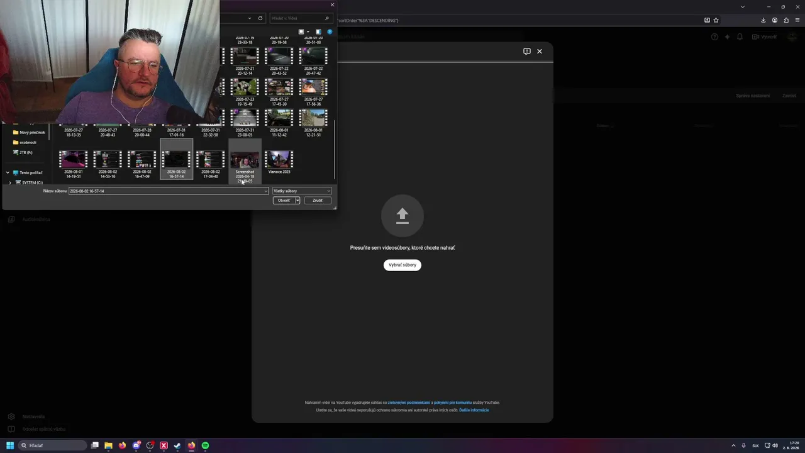This screenshot has width=805, height=453.
Task: Click the Zrušiť button
Action: pyautogui.click(x=318, y=200)
